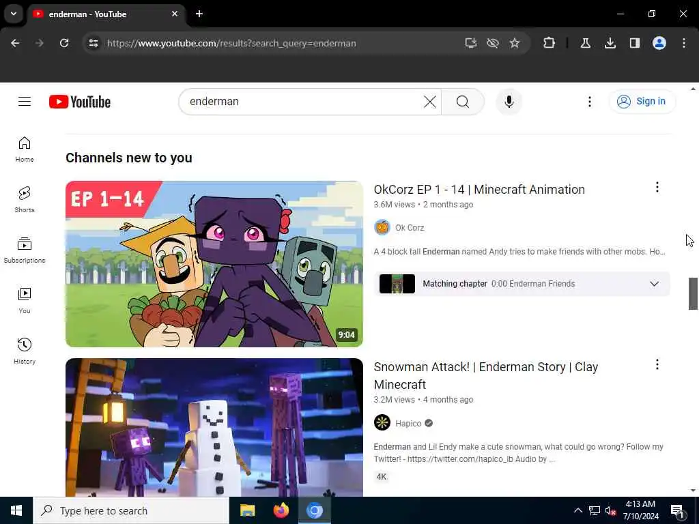Screen dimensions: 699x524
Task: Open the tab search dropdown arrow
Action: pyautogui.click(x=14, y=14)
